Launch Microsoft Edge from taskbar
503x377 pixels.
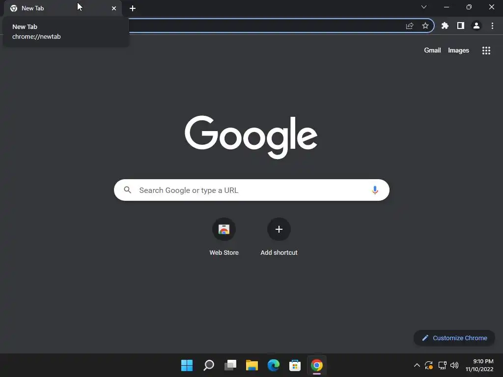(273, 365)
